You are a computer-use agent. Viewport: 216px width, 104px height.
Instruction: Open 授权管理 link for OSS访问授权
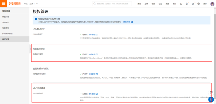point(92,35)
